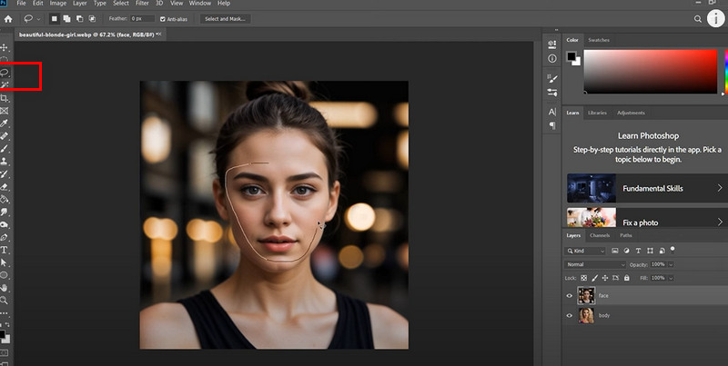Choose Subtract from Selection mode
This screenshot has width=728, height=366.
pyautogui.click(x=79, y=19)
